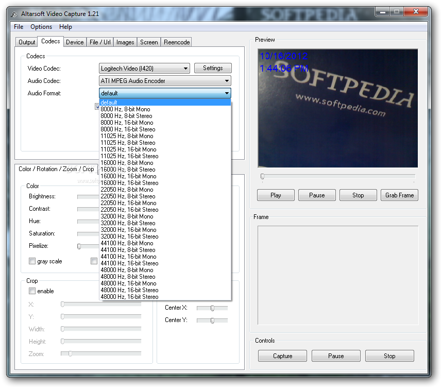Choose '11025 Hz, 8-bit Mono' format
Image resolution: width=442 pixels, height=388 pixels.
tap(165, 136)
